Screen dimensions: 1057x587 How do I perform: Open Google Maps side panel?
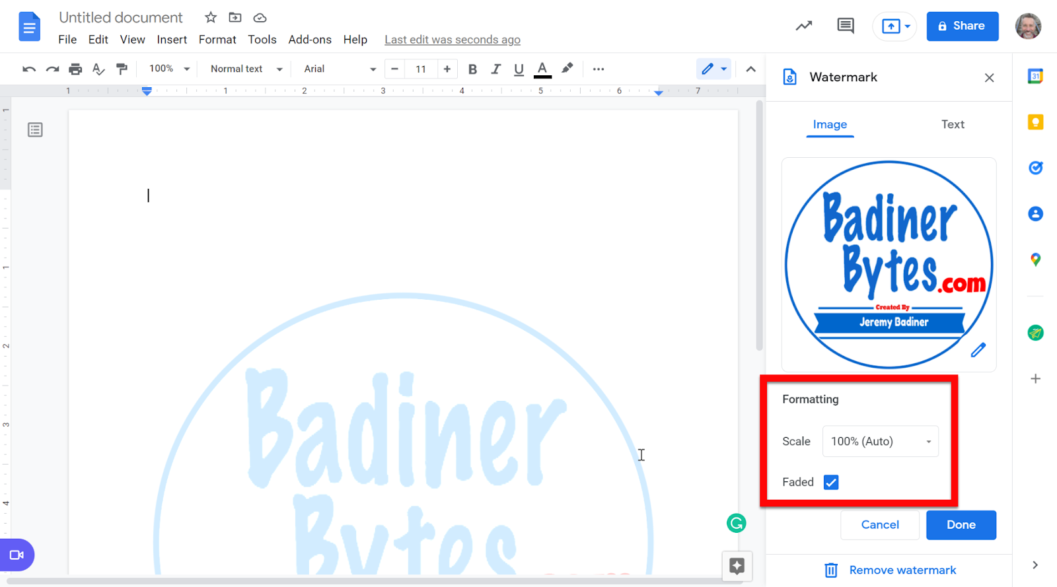pos(1035,259)
